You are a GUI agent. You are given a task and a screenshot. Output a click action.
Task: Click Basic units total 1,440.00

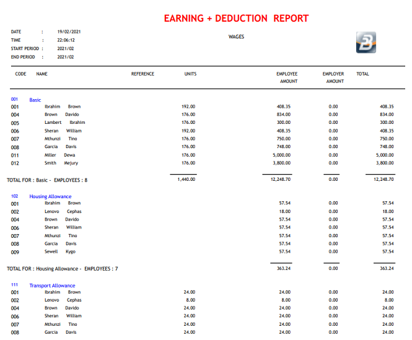186,179
